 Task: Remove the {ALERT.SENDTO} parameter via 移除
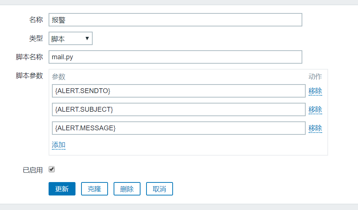click(x=315, y=91)
